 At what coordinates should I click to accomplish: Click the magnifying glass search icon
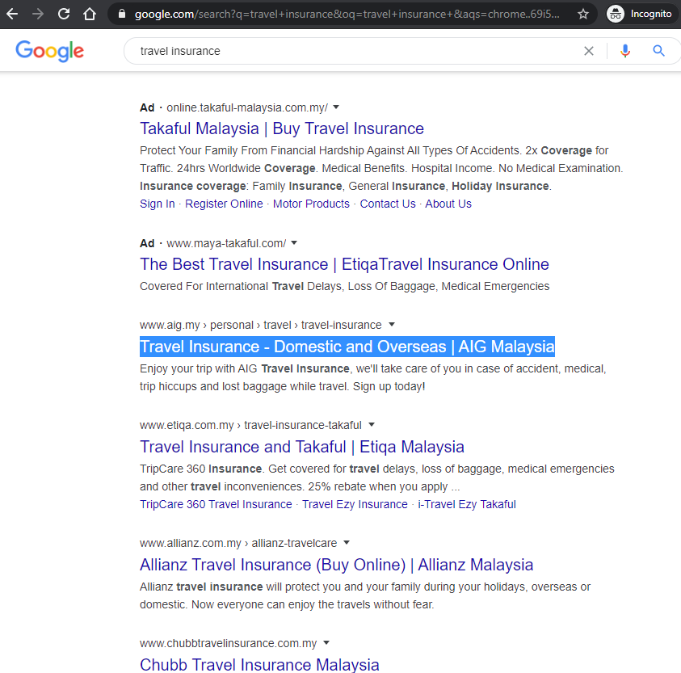(x=658, y=50)
